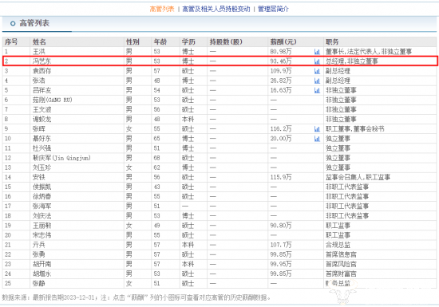Open salary history chart beside 26.82万
439x307 pixels.
(317, 81)
